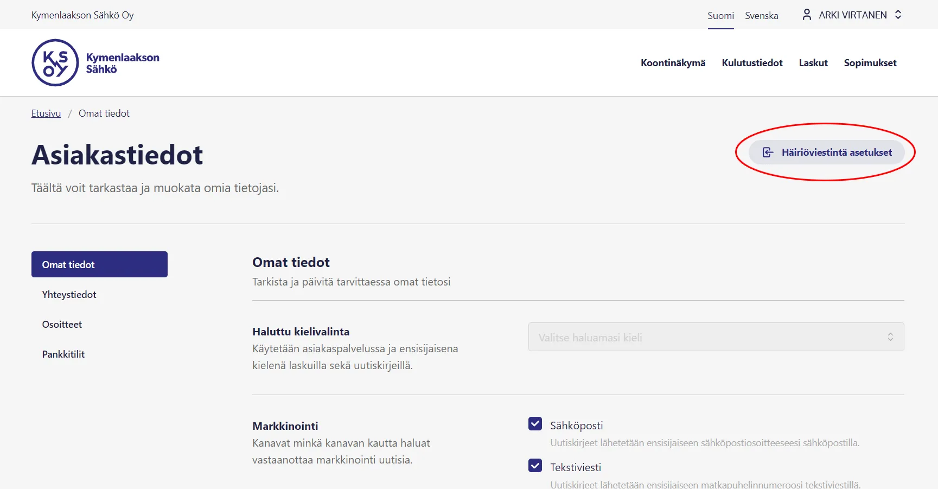Go to Kulutustiedot in the navigation
The height and width of the screenshot is (489, 938).
point(752,63)
